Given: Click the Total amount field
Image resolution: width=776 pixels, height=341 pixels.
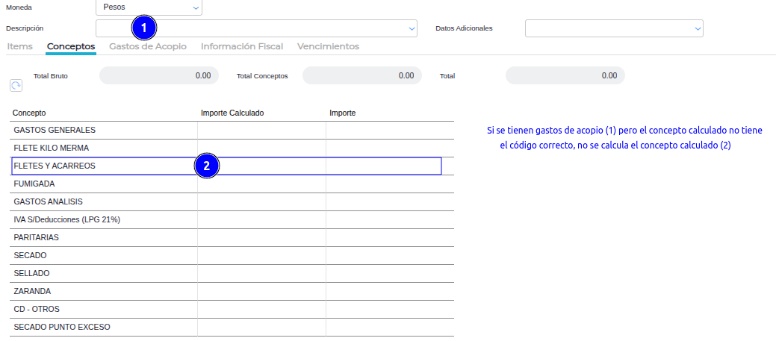Looking at the screenshot, I should pos(565,75).
